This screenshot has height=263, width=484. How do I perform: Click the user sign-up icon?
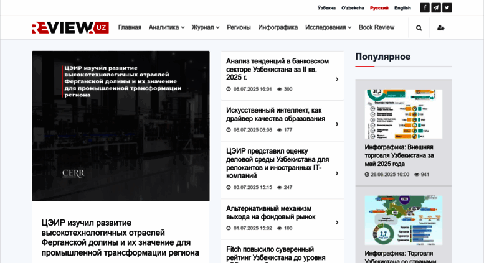(x=441, y=28)
